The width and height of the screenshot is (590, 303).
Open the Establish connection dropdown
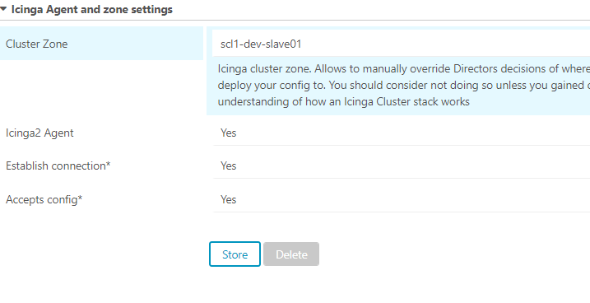[402, 166]
